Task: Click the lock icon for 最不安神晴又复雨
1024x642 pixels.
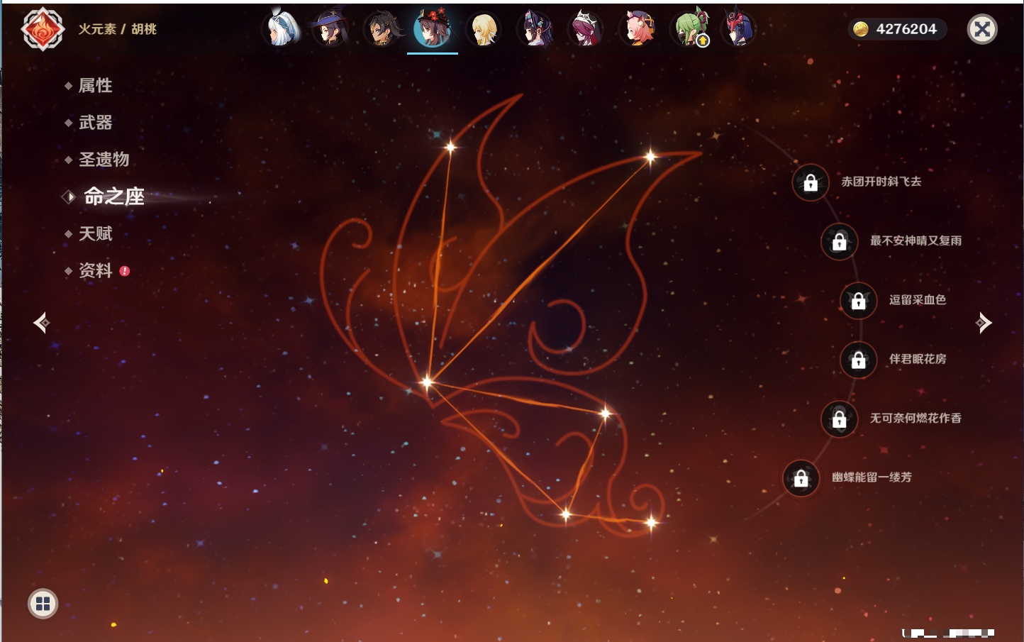Action: pos(839,242)
